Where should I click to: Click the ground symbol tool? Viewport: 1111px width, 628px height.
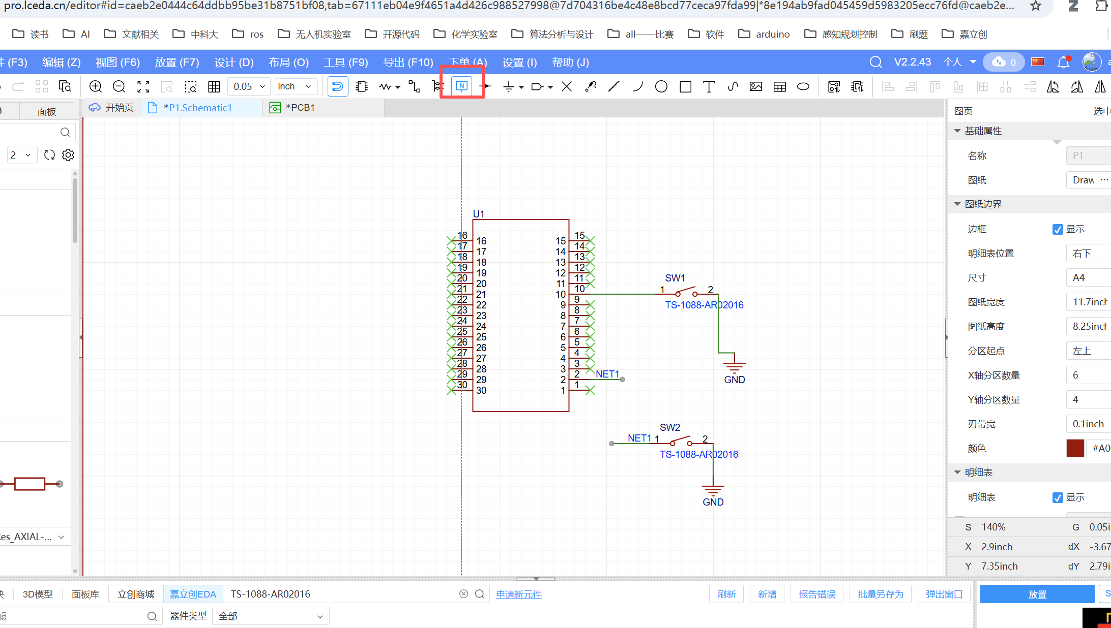click(x=508, y=86)
